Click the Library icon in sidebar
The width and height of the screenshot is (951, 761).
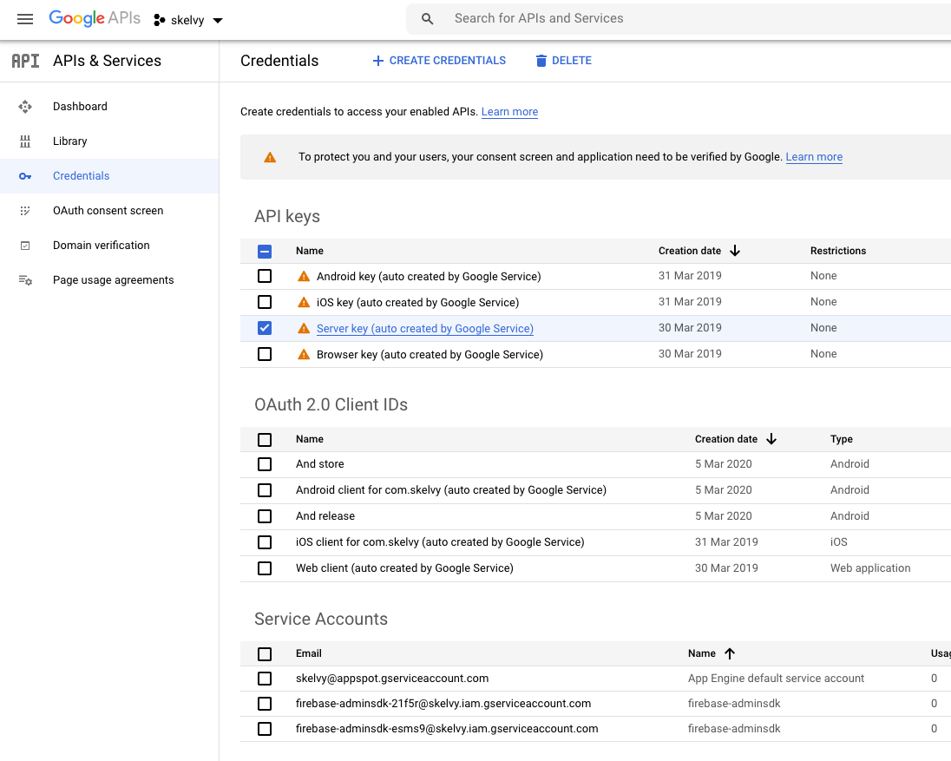[x=25, y=141]
